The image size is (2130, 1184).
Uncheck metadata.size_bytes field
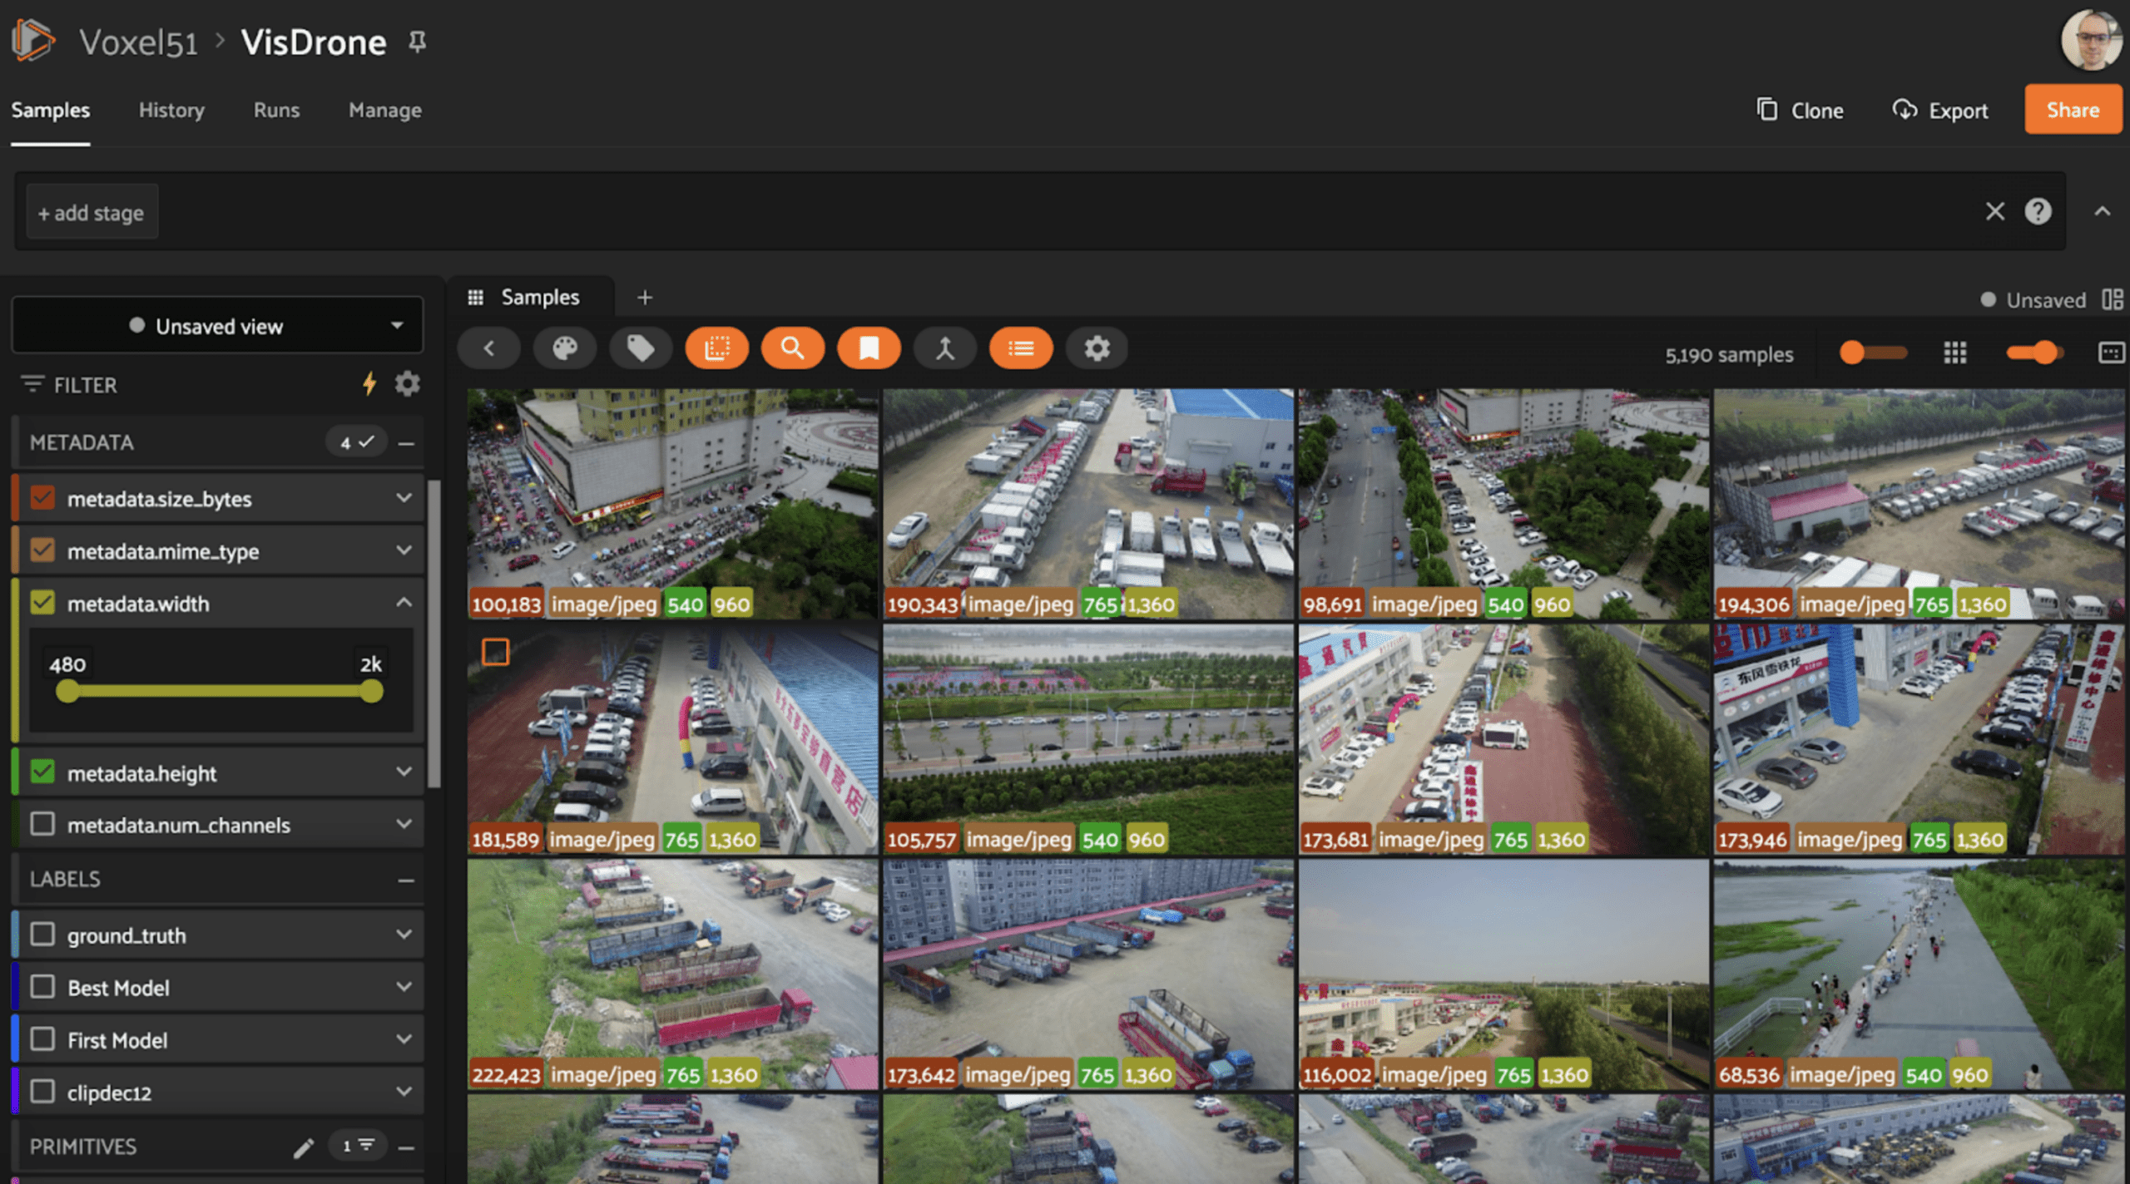click(x=42, y=498)
